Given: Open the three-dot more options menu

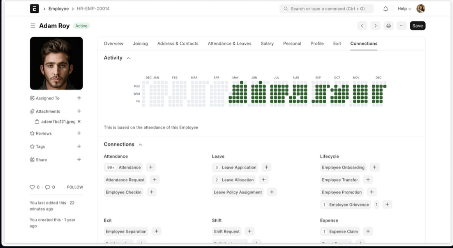Looking at the screenshot, I should click(x=402, y=26).
